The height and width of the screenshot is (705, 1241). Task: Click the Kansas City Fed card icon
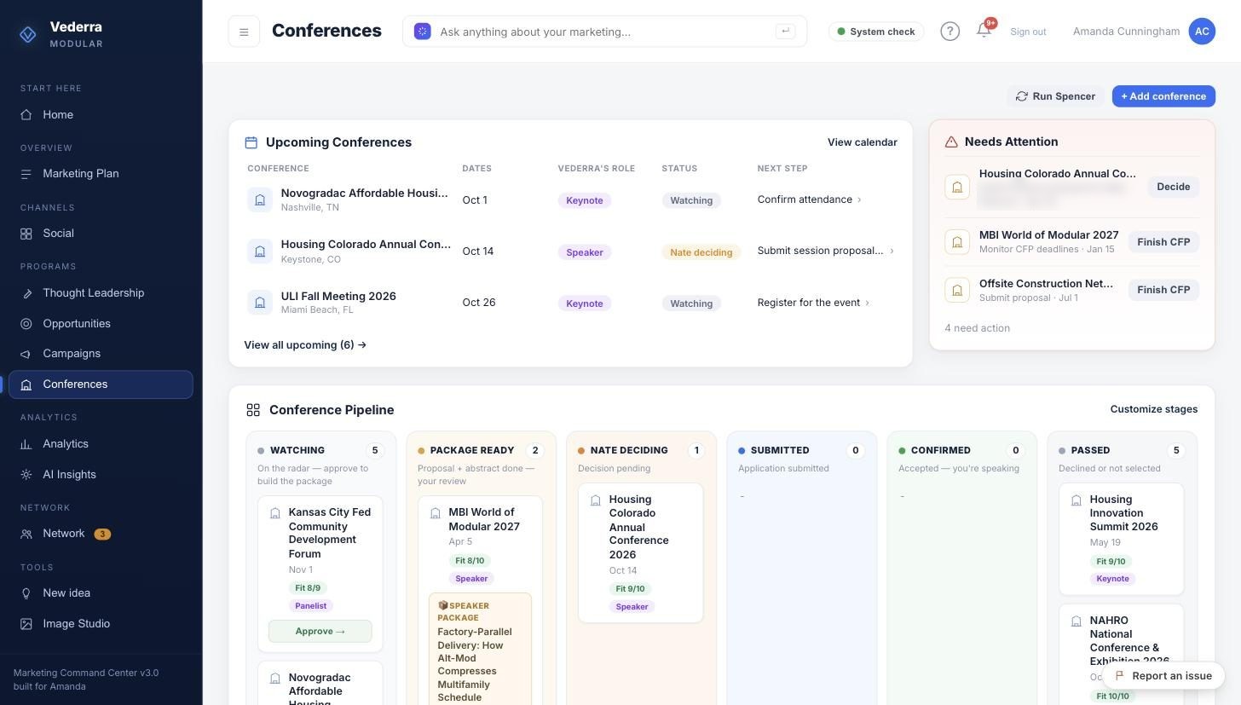tap(275, 513)
